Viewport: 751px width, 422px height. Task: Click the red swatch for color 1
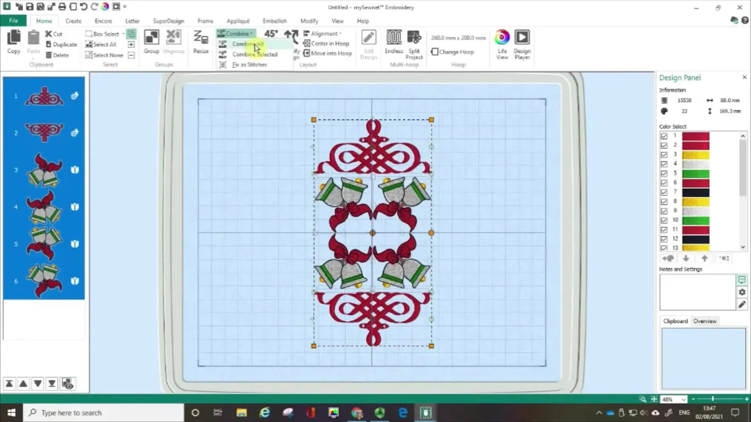(x=695, y=136)
